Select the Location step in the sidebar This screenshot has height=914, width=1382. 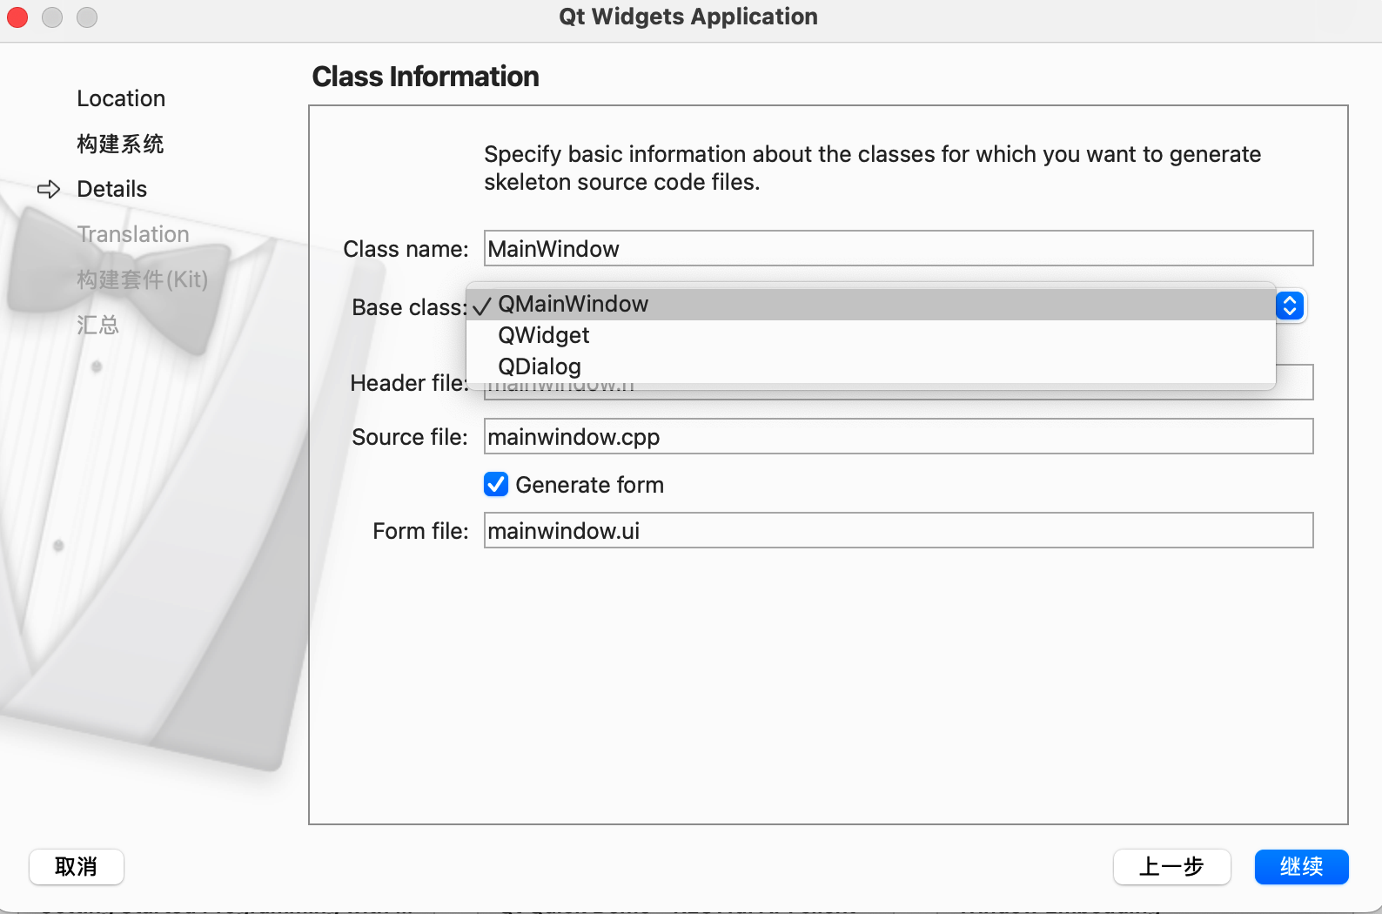pos(121,98)
